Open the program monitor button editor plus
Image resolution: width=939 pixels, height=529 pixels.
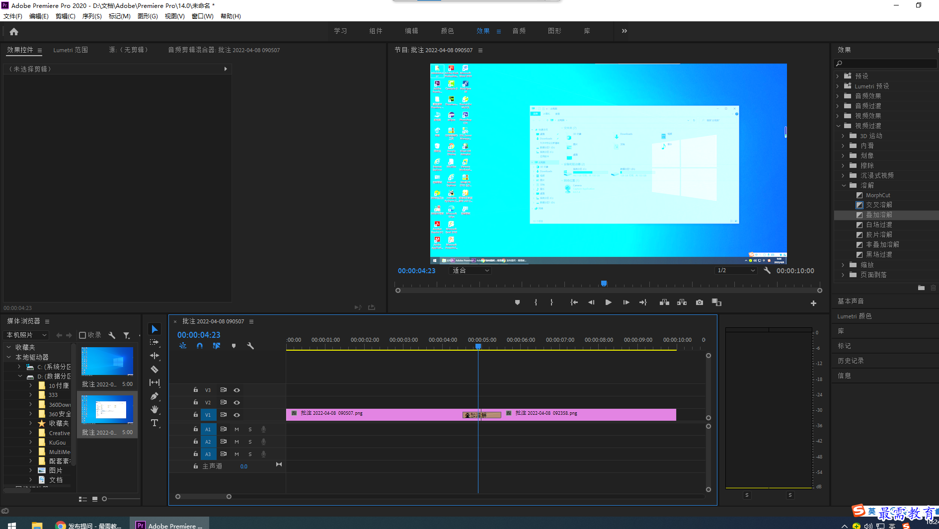click(813, 303)
